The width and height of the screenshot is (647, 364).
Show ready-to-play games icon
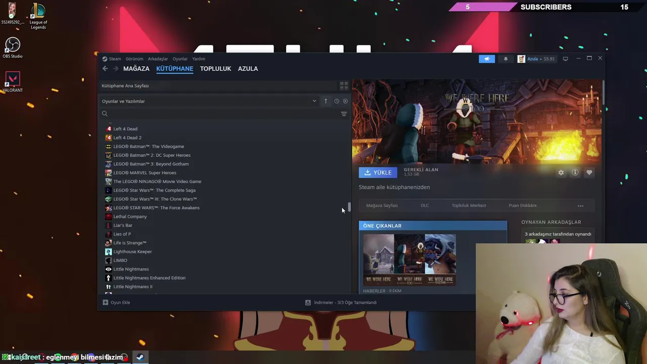[345, 101]
